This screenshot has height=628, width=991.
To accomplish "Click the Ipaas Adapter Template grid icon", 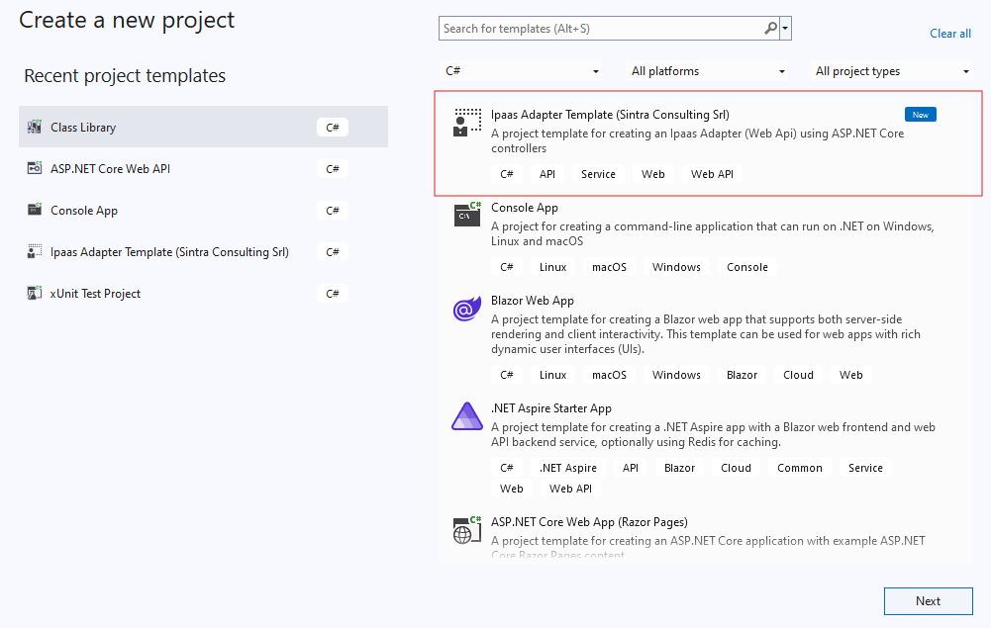I will point(465,124).
